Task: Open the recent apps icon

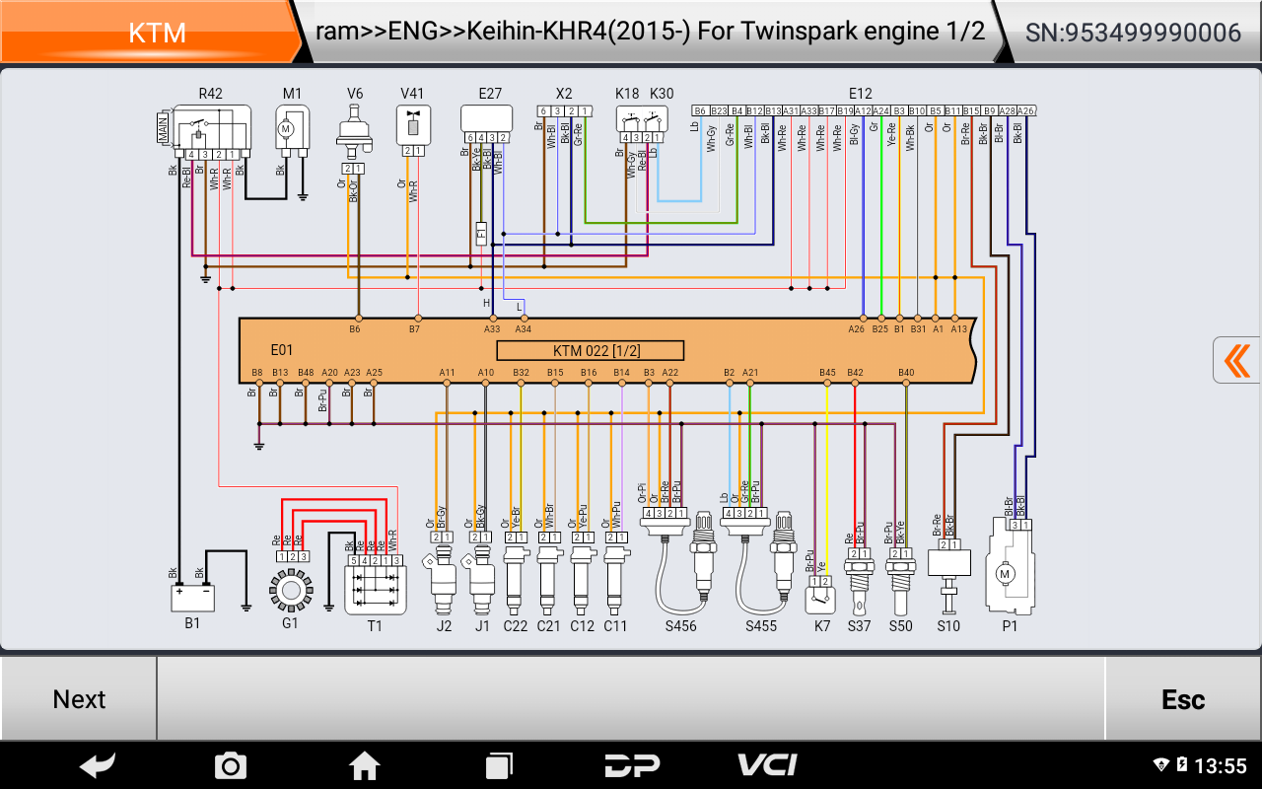Action: (x=499, y=764)
